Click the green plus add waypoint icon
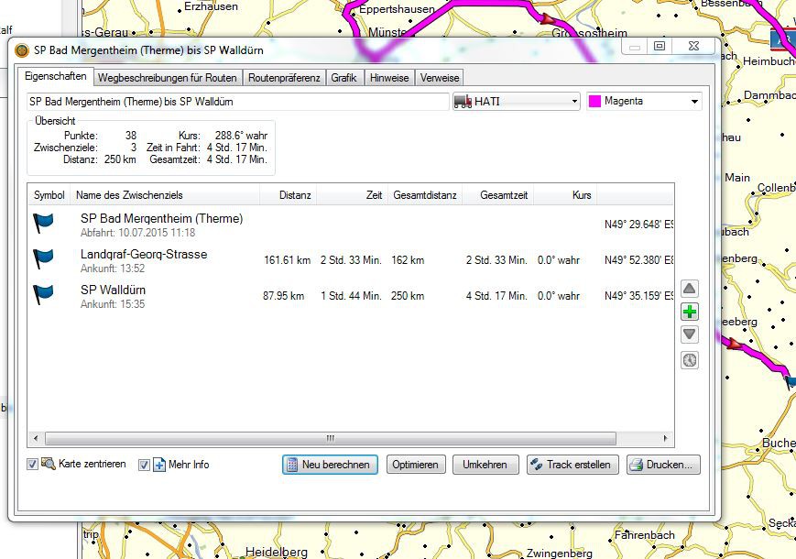 point(690,312)
